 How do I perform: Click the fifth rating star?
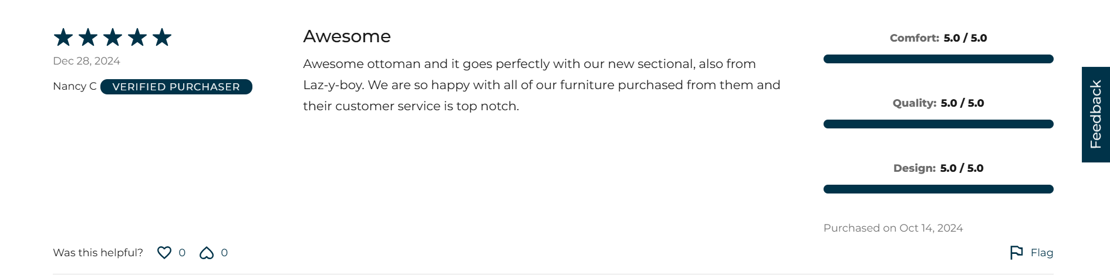162,38
